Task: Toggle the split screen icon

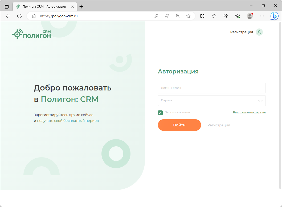Action: coord(202,16)
